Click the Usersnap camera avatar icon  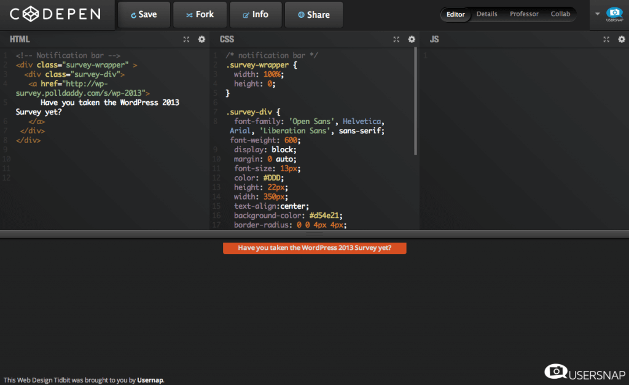[614, 14]
